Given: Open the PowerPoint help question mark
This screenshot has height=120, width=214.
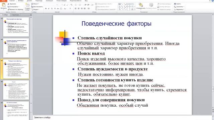Looking at the screenshot, I should (x=213, y=1).
